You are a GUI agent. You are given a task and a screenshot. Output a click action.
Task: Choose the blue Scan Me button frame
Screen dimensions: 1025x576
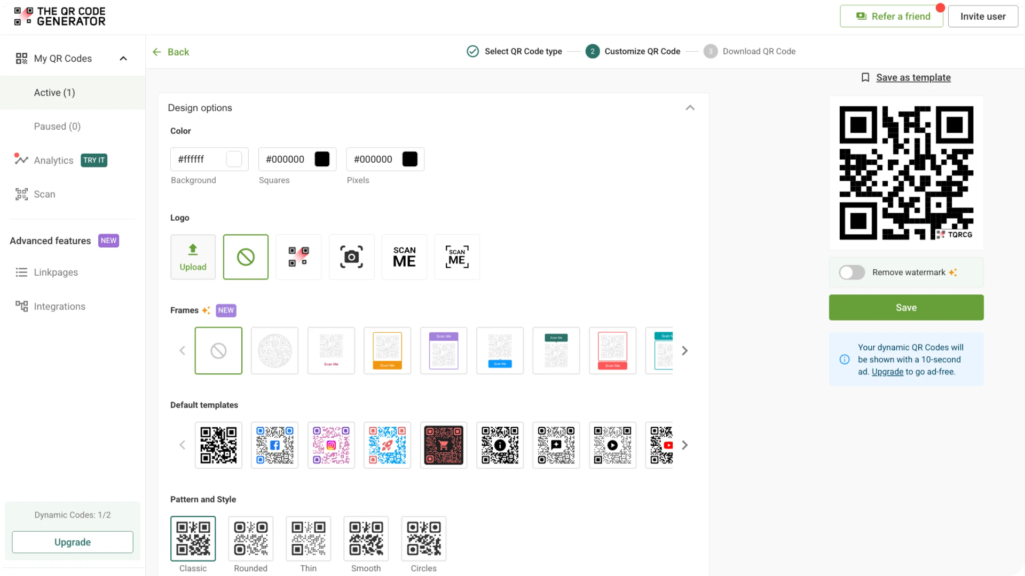[500, 350]
